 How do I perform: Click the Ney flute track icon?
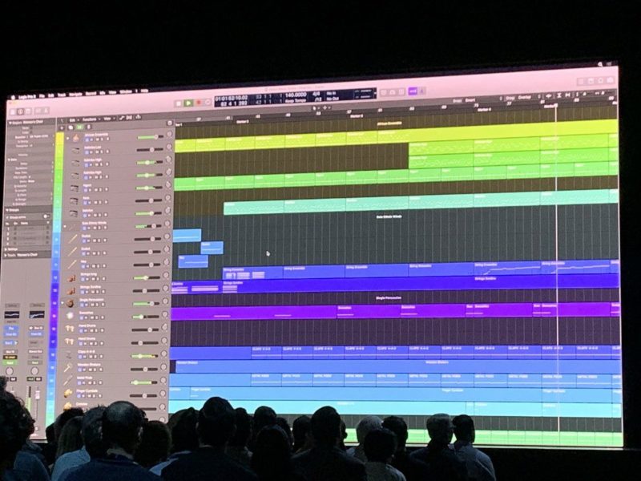(72, 265)
